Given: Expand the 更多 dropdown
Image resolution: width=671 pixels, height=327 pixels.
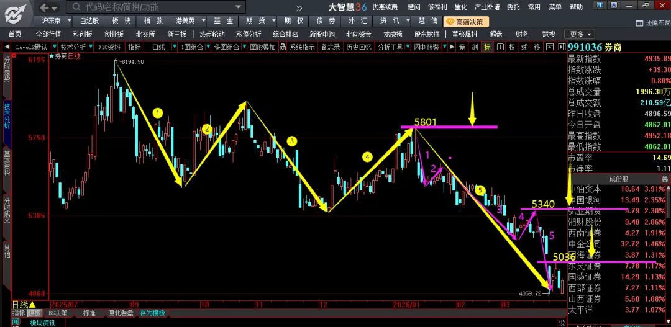Looking at the screenshot, I should pyautogui.click(x=580, y=34).
